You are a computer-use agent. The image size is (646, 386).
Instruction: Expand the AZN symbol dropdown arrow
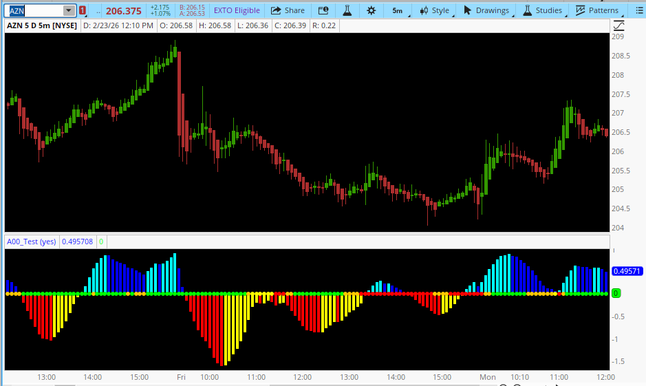tap(68, 10)
